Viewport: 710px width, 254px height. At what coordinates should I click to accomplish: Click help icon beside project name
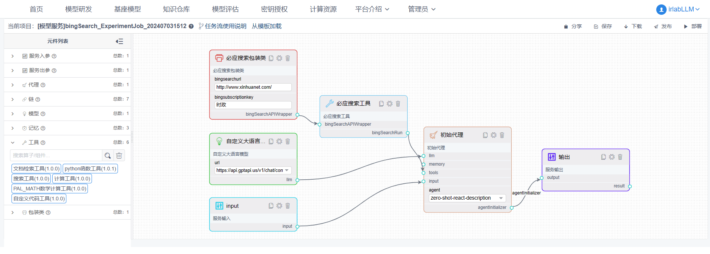(191, 26)
